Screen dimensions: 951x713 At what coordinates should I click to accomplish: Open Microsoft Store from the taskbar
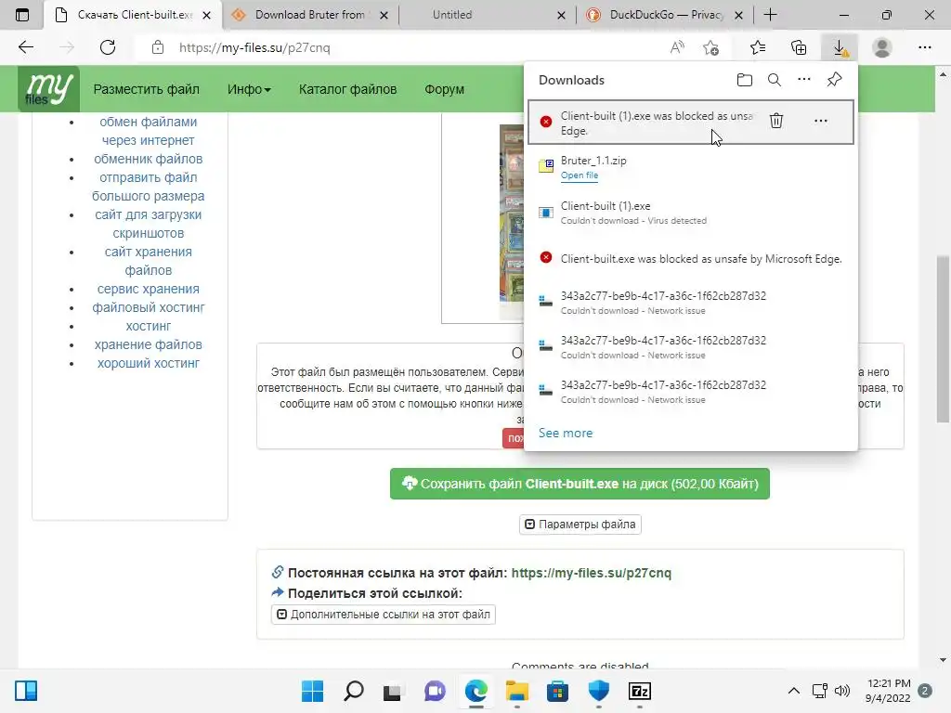coord(557,691)
